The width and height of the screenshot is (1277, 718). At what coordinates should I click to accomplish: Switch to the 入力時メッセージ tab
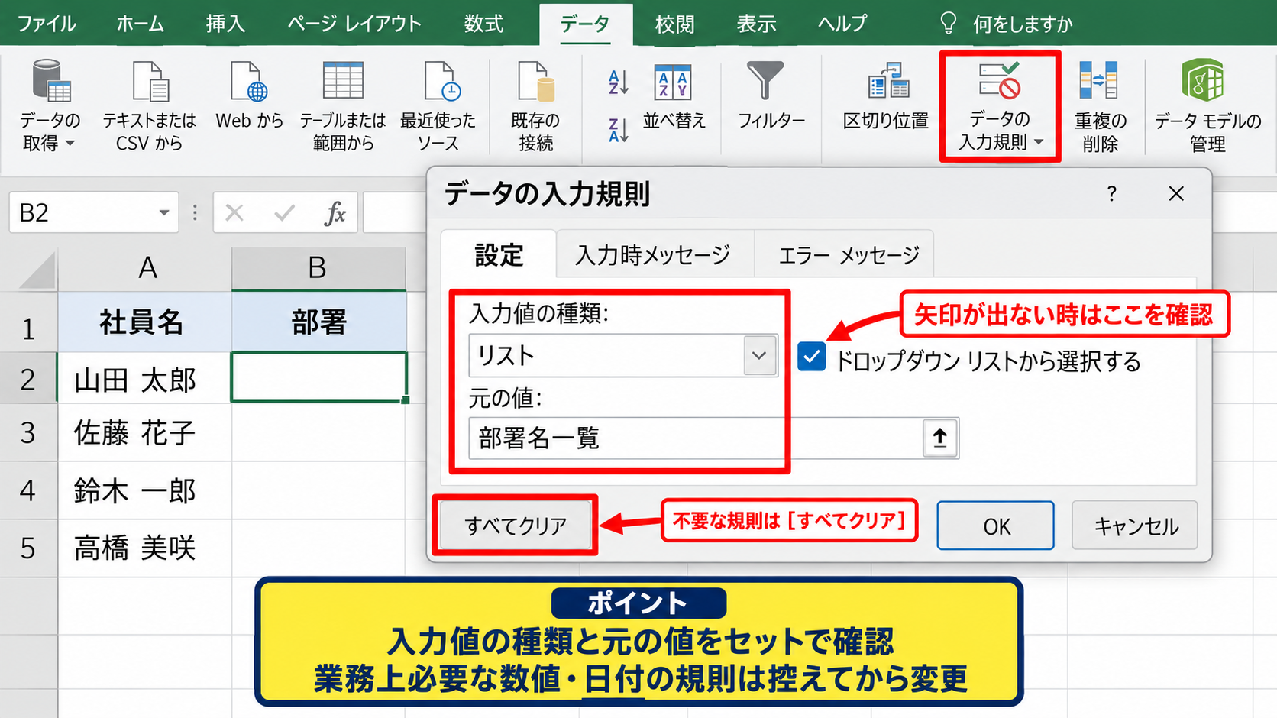(x=654, y=254)
